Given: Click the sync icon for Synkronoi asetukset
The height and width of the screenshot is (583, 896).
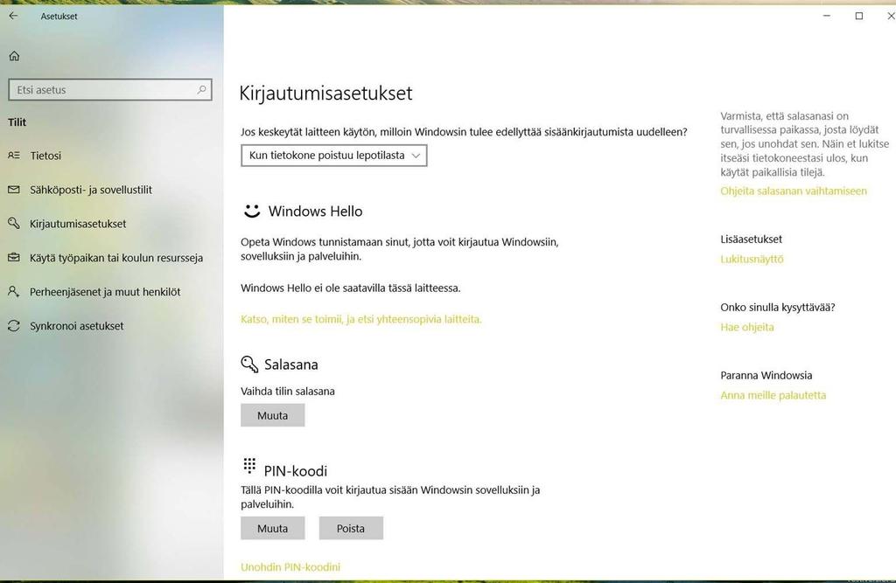Looking at the screenshot, I should (x=14, y=325).
